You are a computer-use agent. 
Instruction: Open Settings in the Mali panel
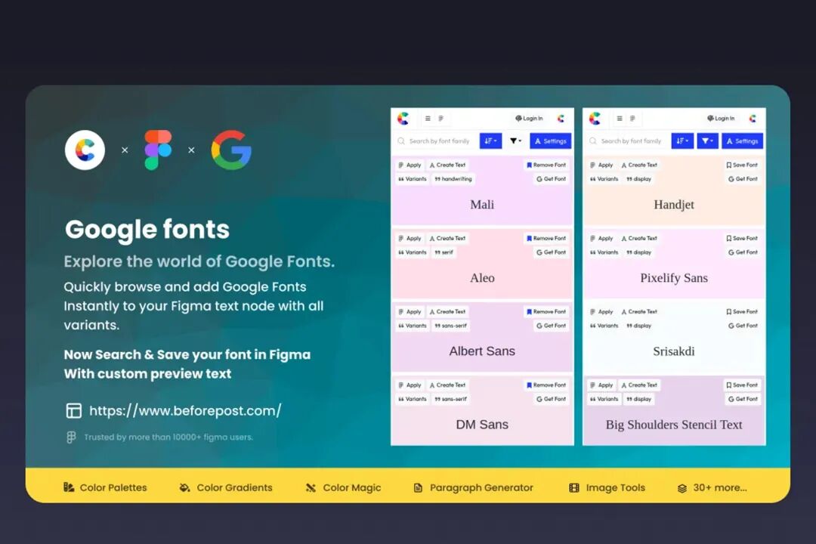(551, 141)
